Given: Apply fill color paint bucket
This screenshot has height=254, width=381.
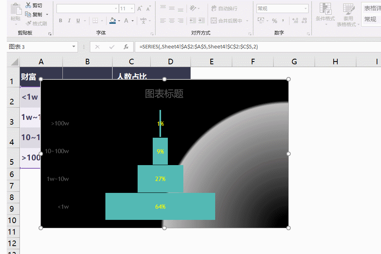Looking at the screenshot, I should (113, 21).
